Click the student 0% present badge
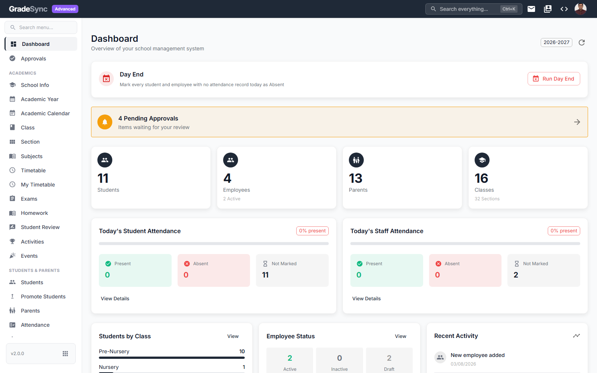Screen dimensions: 597x373 tap(312, 231)
